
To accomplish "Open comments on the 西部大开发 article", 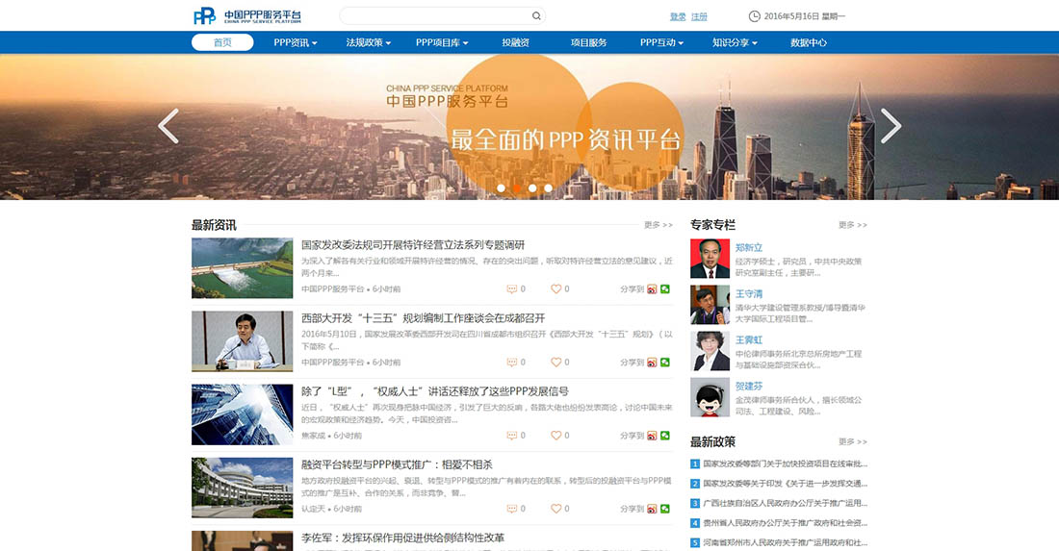I will click(511, 363).
